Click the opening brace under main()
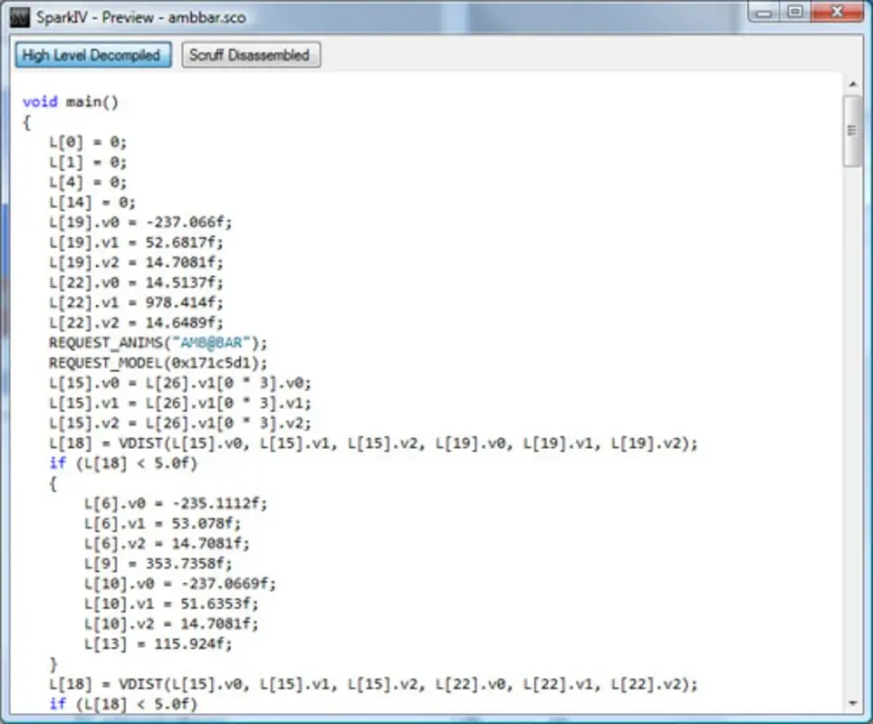 click(25, 121)
